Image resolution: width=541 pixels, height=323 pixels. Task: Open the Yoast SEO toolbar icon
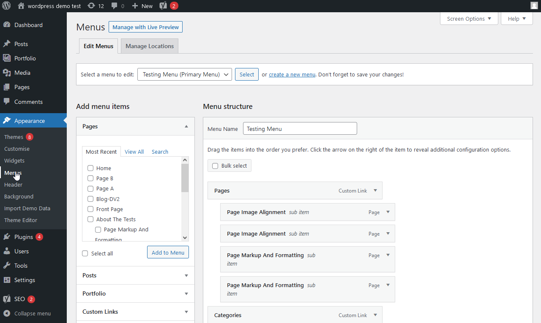pyautogui.click(x=163, y=6)
